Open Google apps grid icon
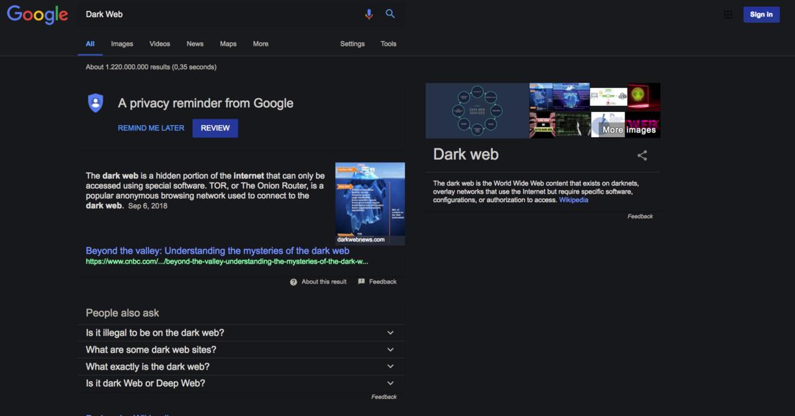This screenshot has width=795, height=416. click(x=728, y=15)
